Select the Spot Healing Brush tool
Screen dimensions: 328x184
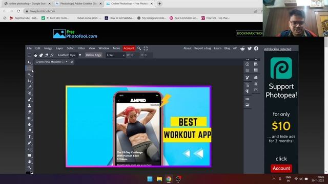point(29,93)
